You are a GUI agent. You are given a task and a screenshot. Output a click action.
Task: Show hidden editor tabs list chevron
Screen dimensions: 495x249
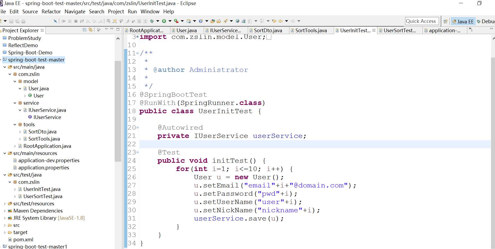[471, 30]
